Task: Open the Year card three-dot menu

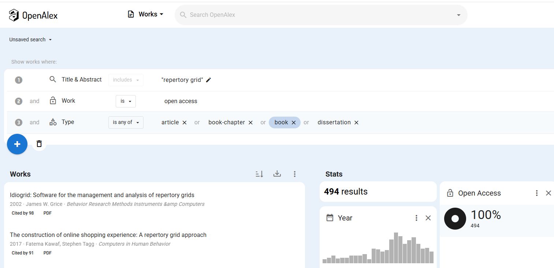Action: tap(416, 218)
